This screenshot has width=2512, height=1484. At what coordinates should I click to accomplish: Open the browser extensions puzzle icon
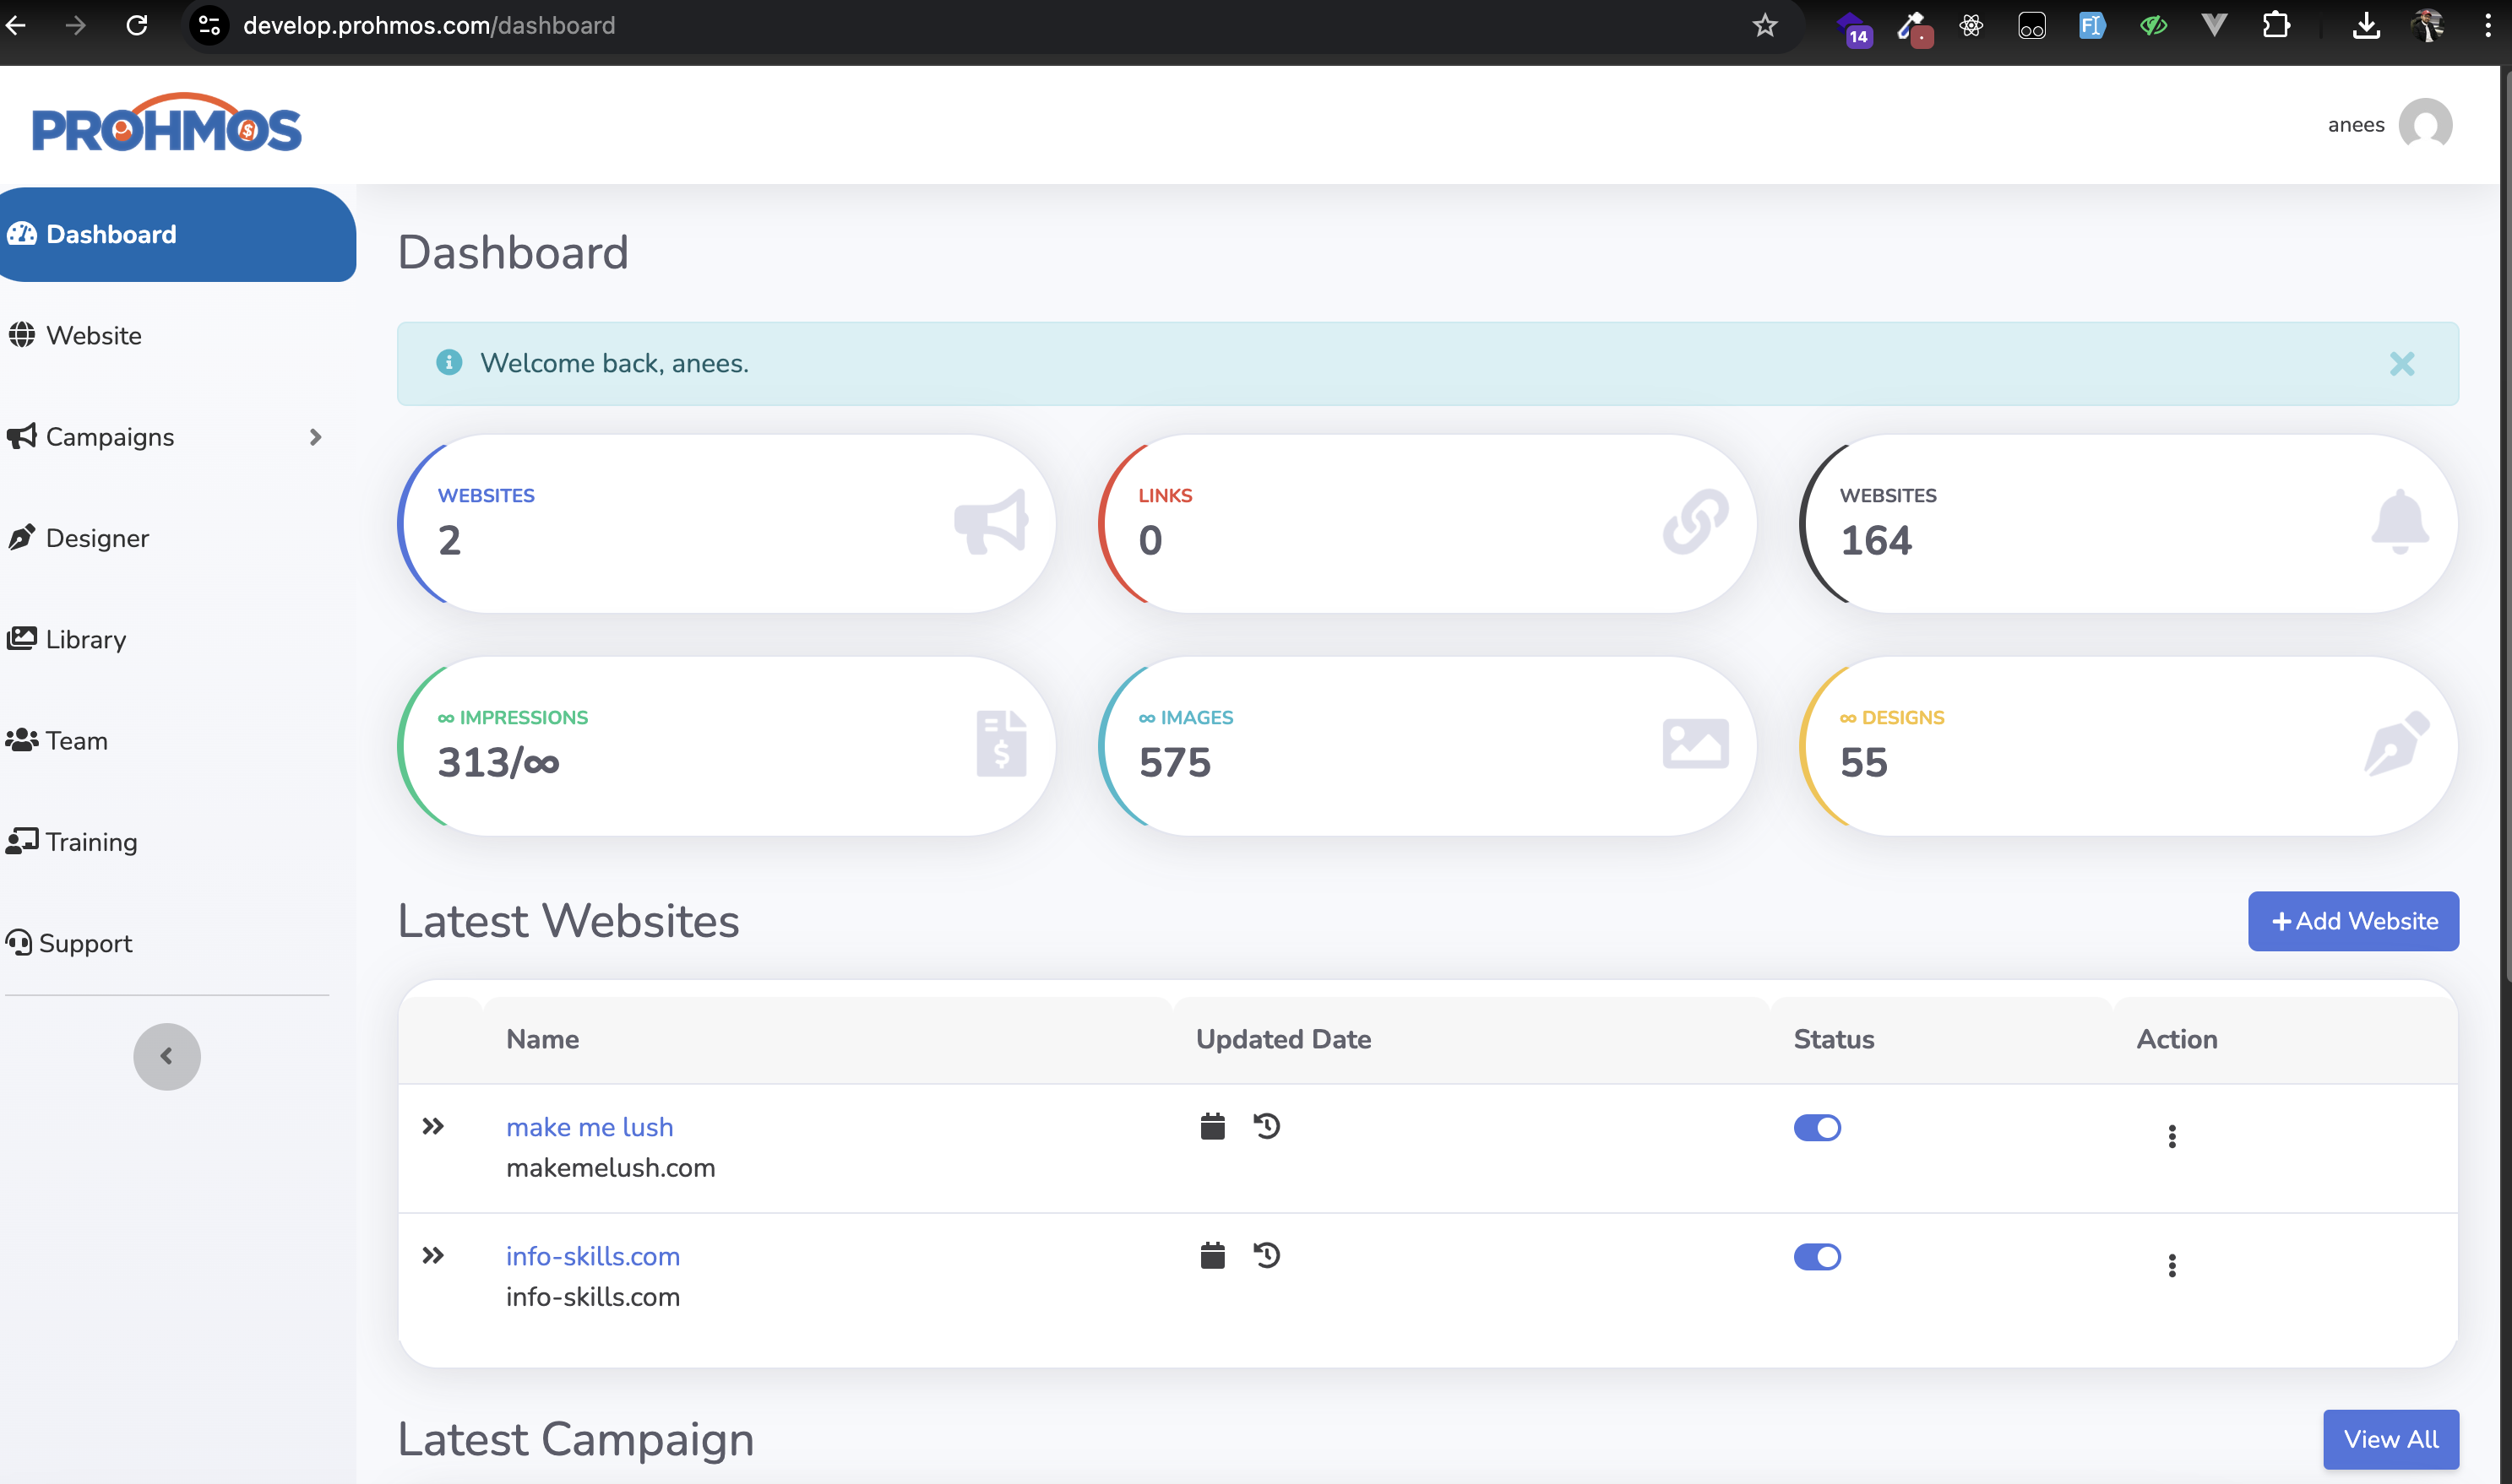(x=2275, y=26)
